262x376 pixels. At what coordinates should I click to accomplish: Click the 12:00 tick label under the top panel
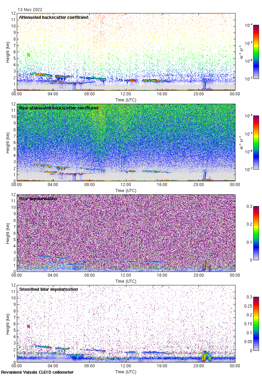[x=126, y=94]
